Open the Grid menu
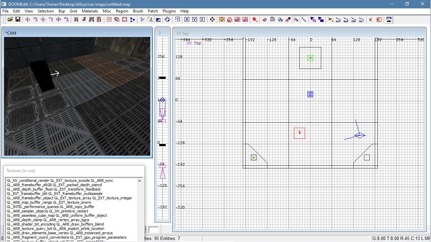431x242 pixels. click(73, 11)
